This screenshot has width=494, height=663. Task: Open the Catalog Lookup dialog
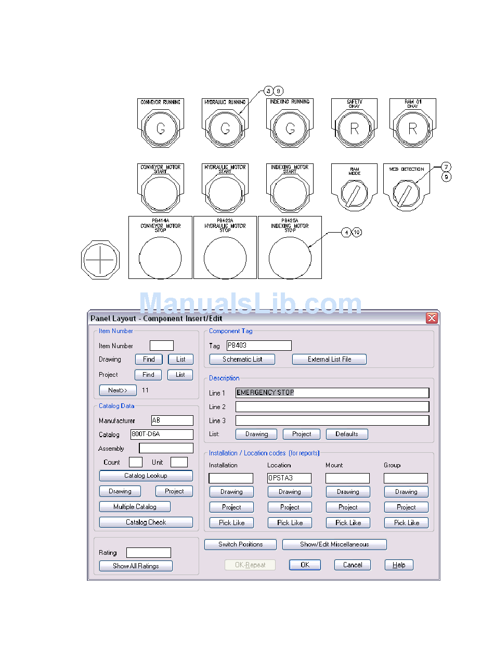click(x=146, y=476)
